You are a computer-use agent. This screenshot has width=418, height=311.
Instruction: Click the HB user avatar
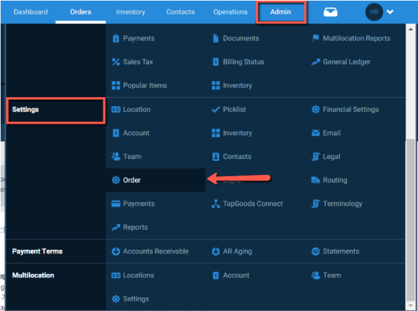click(374, 11)
